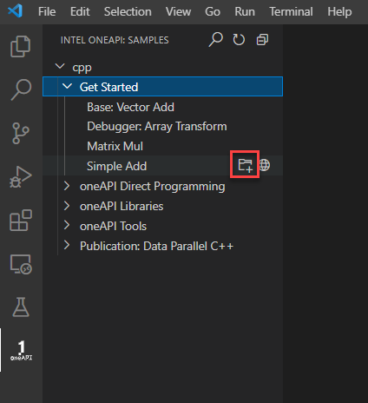Collapse the cpp tree node
Image resolution: width=368 pixels, height=403 pixels.
(60, 67)
